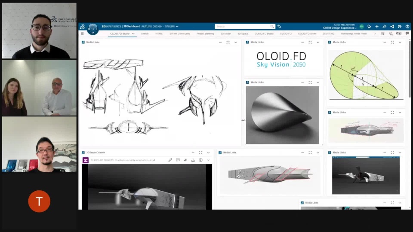Viewport: 413px width, 232px height.
Task: Click the preview eye icon in tab bar
Action: click(399, 34)
